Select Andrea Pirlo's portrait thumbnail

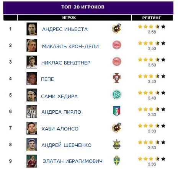[x=32, y=111]
